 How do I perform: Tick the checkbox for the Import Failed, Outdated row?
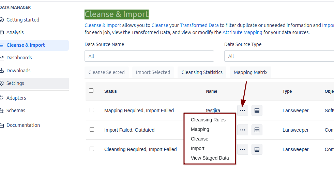(x=92, y=130)
